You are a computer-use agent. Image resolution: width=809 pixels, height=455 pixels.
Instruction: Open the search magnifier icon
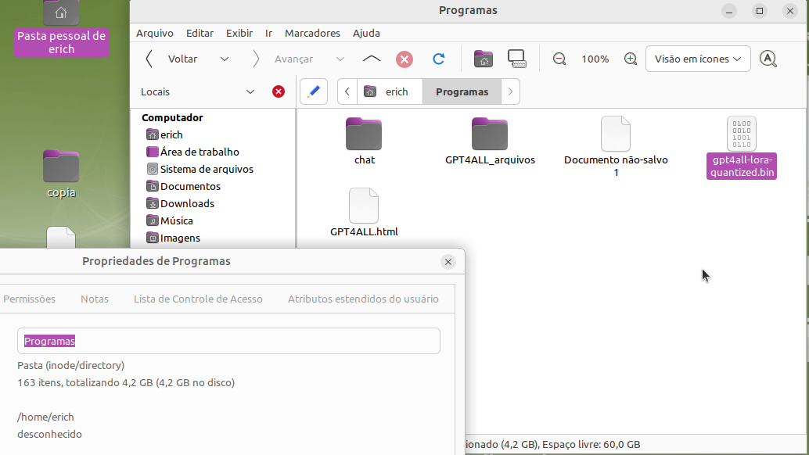tap(768, 59)
